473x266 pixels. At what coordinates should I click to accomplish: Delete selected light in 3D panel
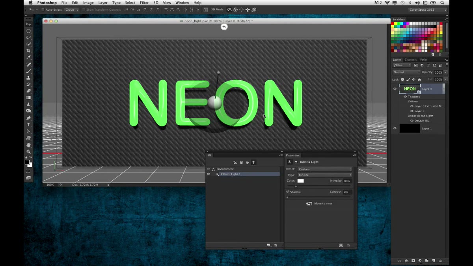pyautogui.click(x=276, y=245)
